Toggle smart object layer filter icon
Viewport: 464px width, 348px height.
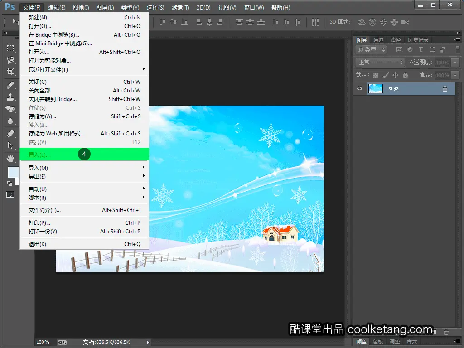pyautogui.click(x=443, y=50)
